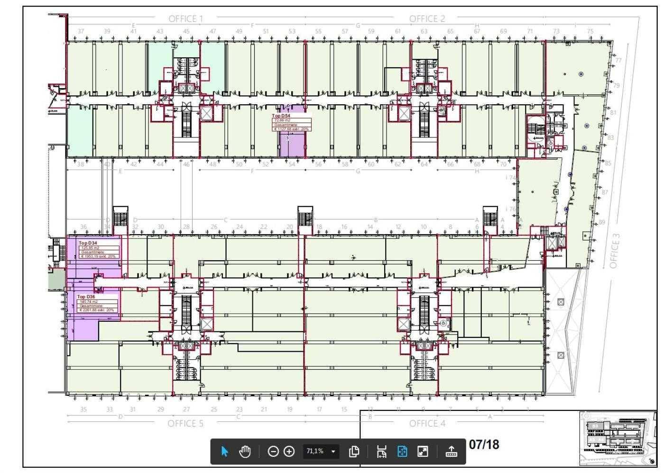The image size is (664, 473).
Task: Open the page display copy icon
Action: [x=354, y=451]
